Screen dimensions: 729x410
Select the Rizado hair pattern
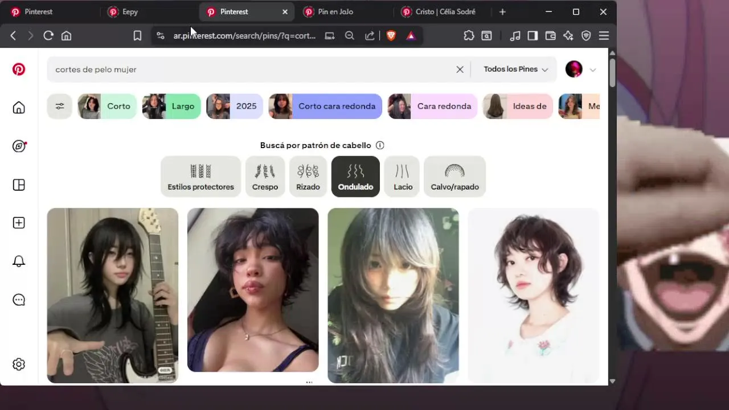click(x=308, y=177)
